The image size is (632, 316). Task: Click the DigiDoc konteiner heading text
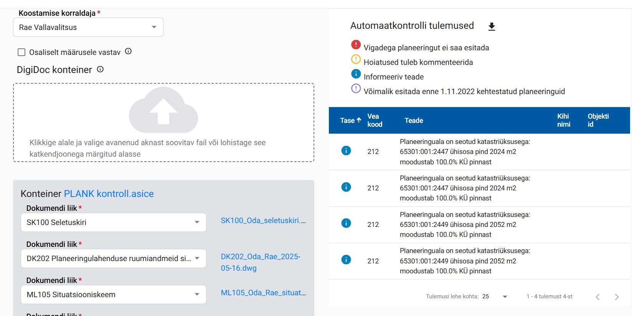tap(54, 69)
